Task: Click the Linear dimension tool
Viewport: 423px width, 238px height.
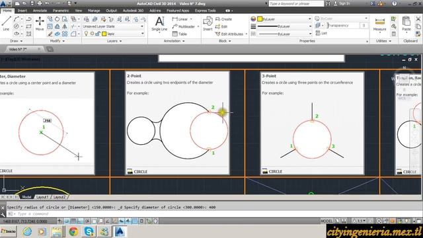Action: [x=180, y=19]
